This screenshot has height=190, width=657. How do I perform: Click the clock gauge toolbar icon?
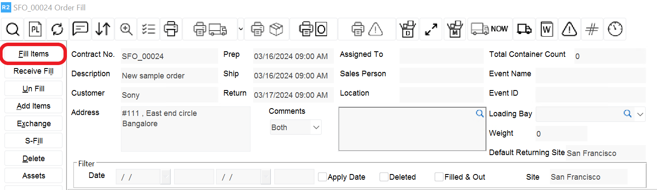click(615, 29)
